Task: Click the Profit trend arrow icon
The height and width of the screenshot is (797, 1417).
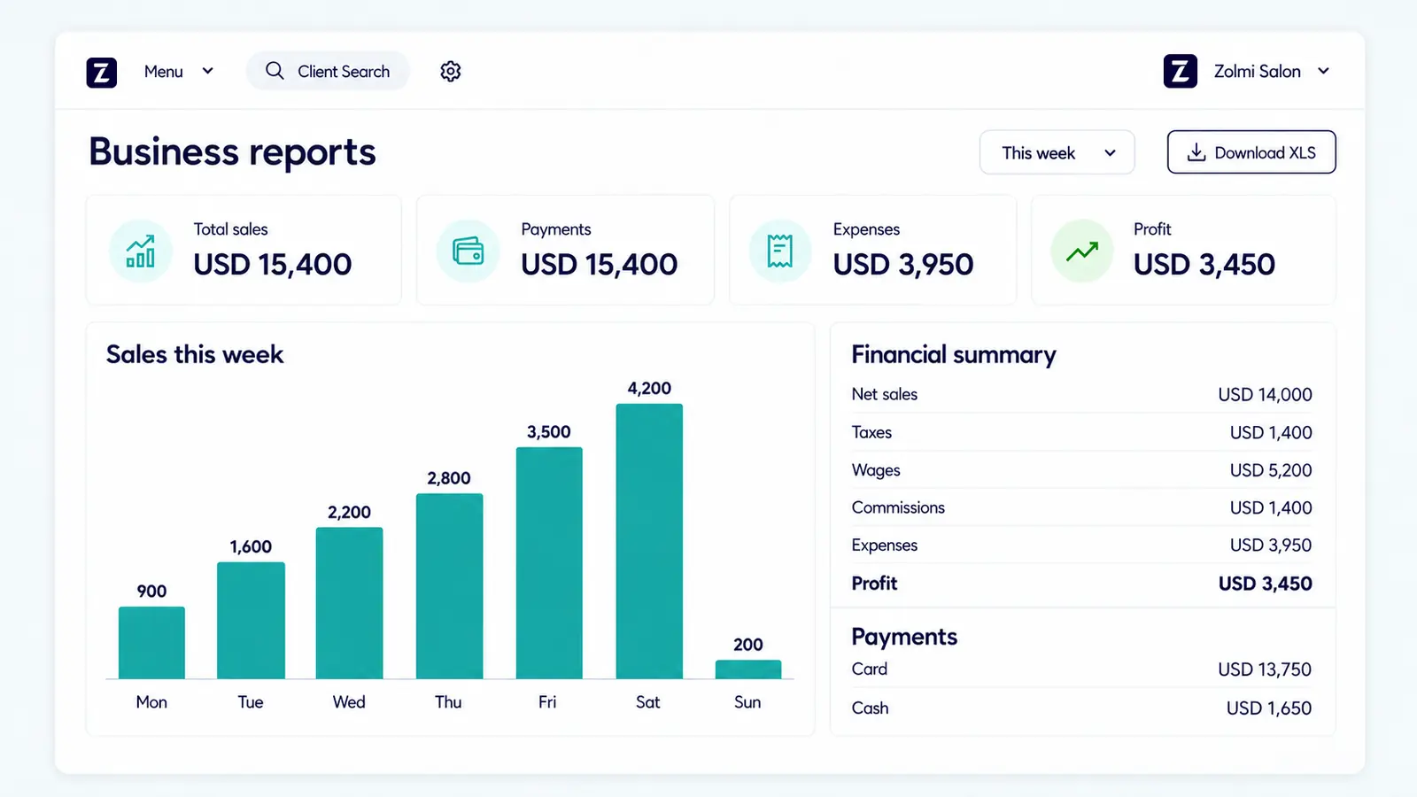Action: coord(1082,251)
